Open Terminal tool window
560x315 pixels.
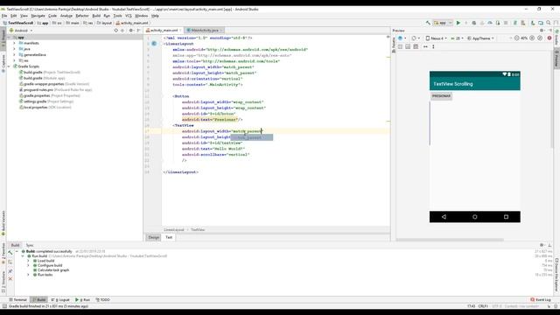17,299
